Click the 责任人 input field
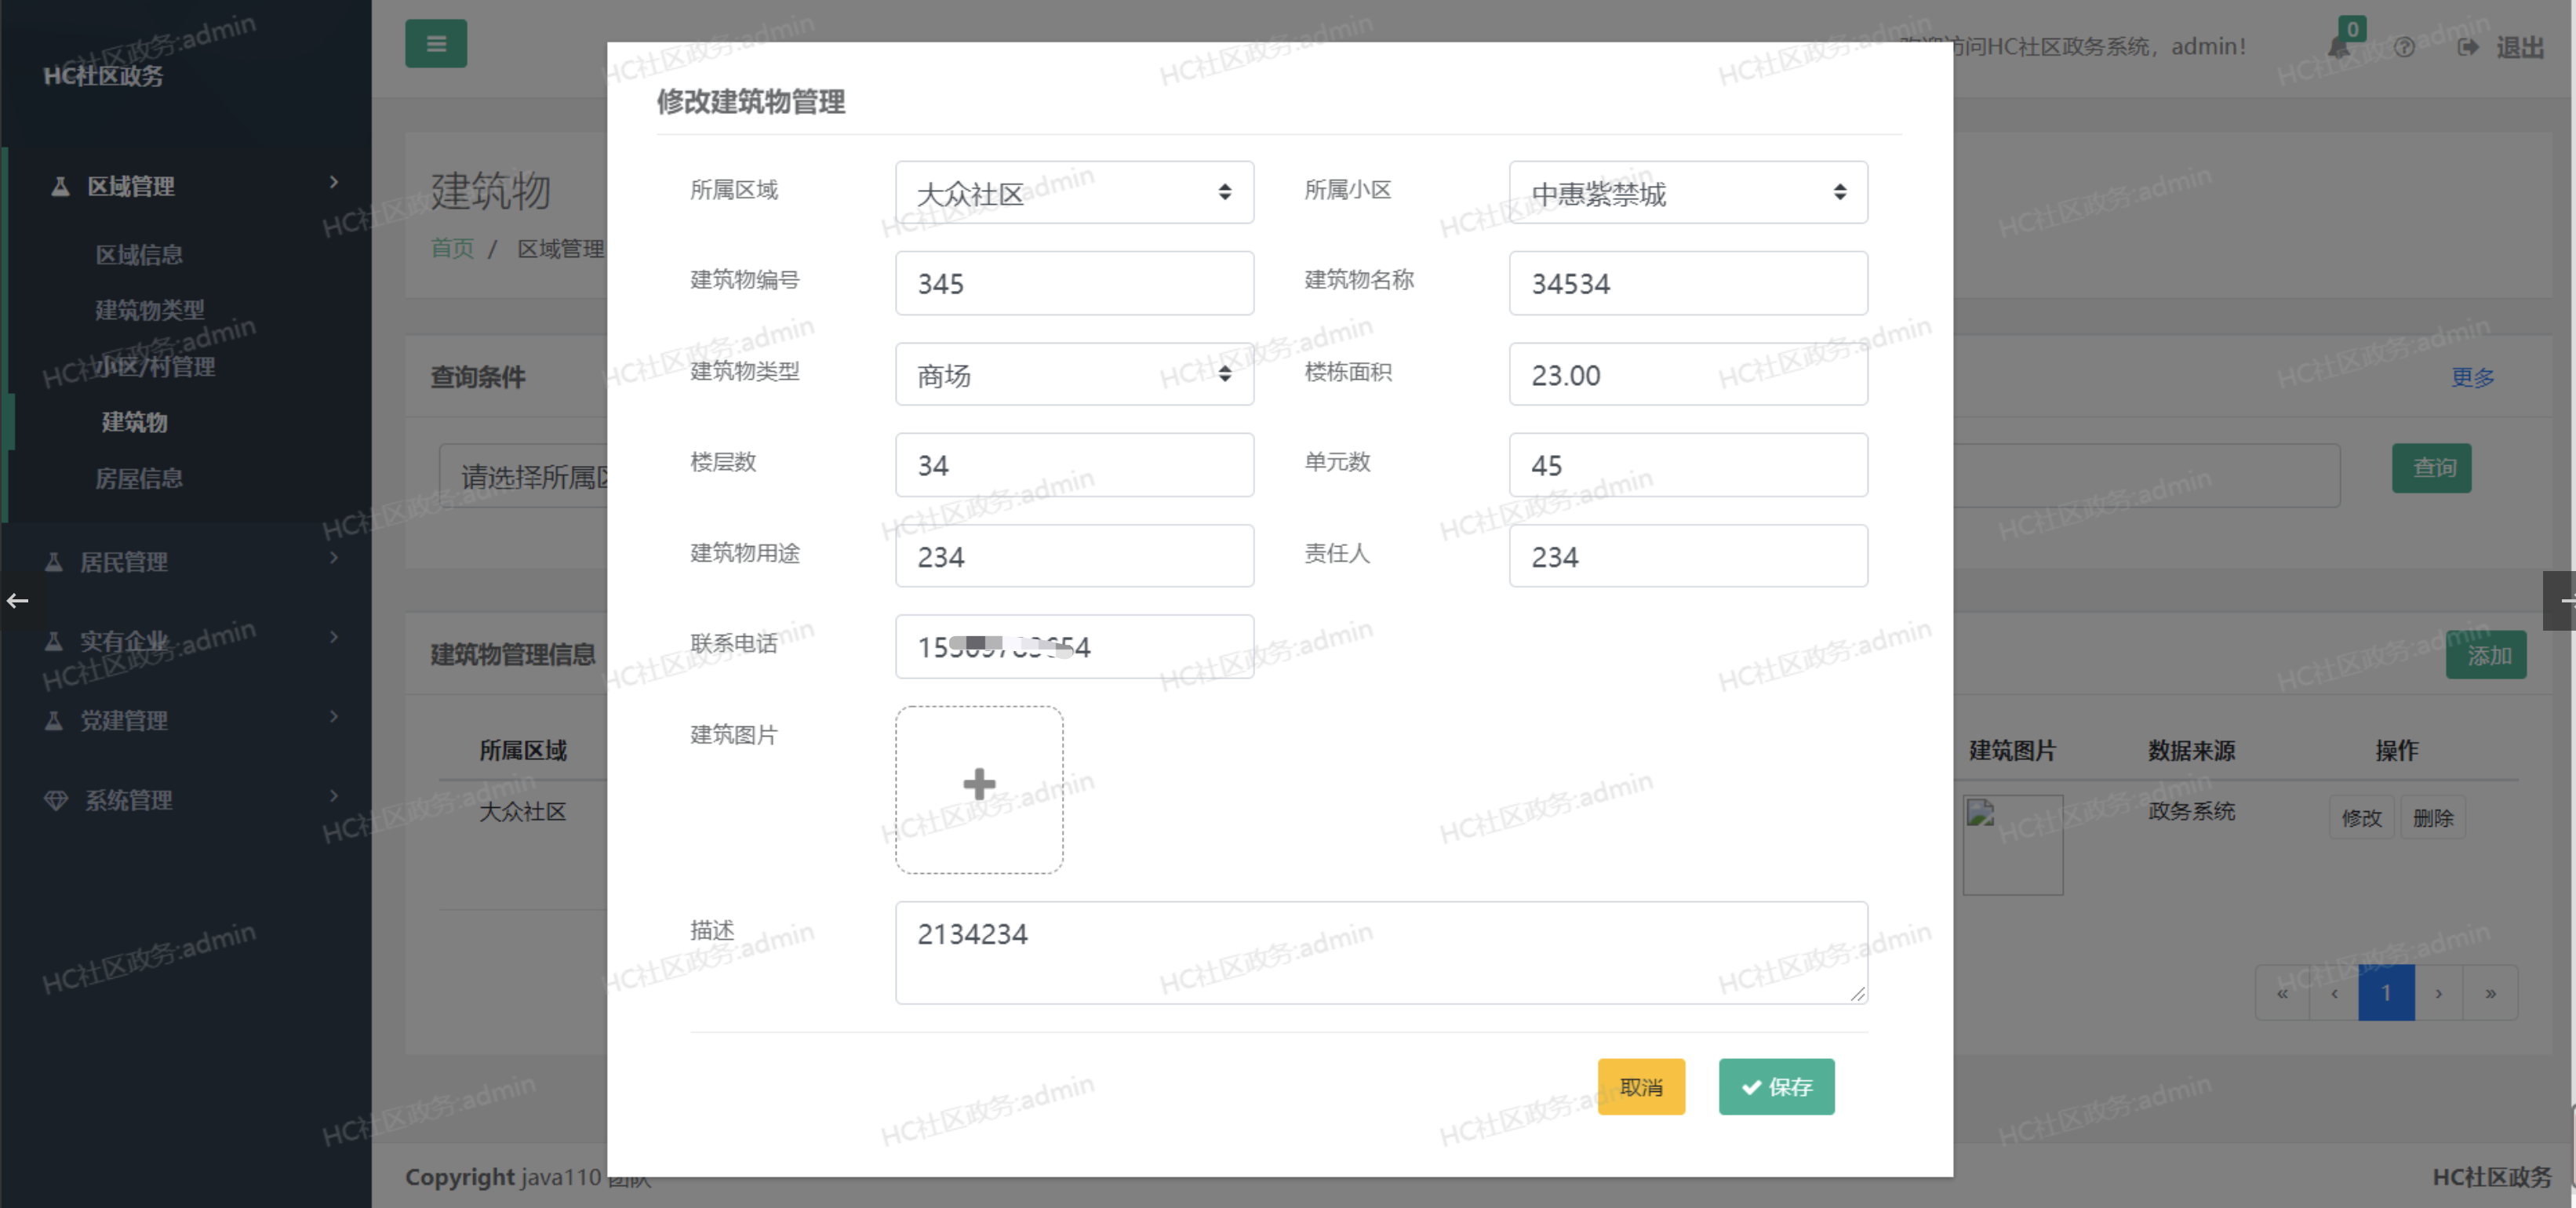Image resolution: width=2576 pixels, height=1208 pixels. tap(1688, 556)
